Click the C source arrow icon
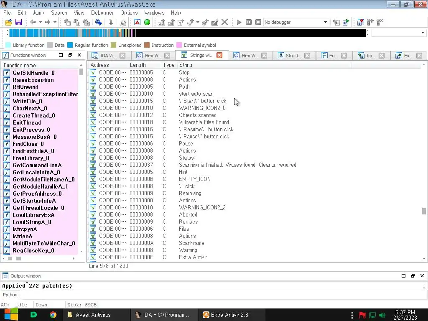428x321 pixels. (336, 22)
